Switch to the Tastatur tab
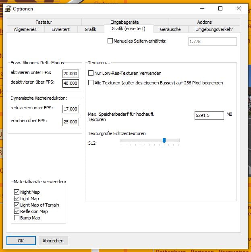Screen dimensions: 251x252 pos(44,22)
